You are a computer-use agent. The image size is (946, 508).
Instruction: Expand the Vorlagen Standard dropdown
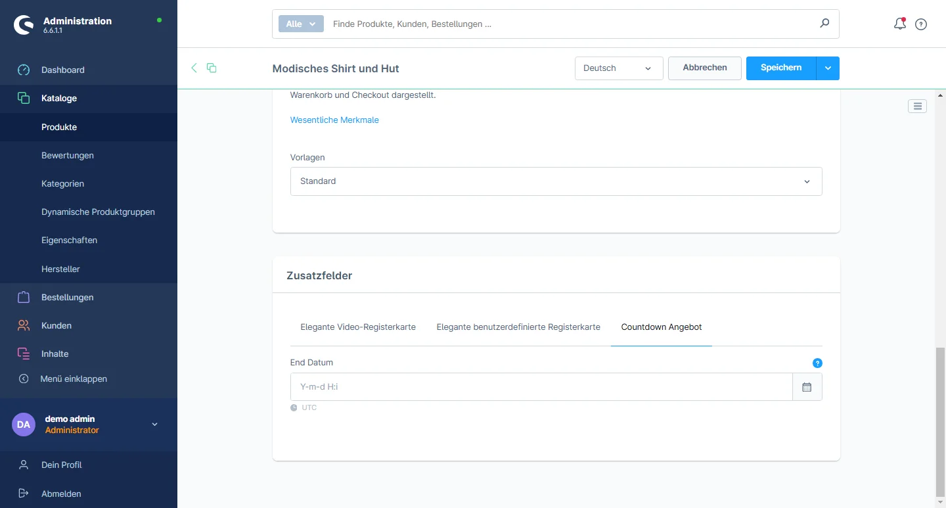click(x=556, y=181)
